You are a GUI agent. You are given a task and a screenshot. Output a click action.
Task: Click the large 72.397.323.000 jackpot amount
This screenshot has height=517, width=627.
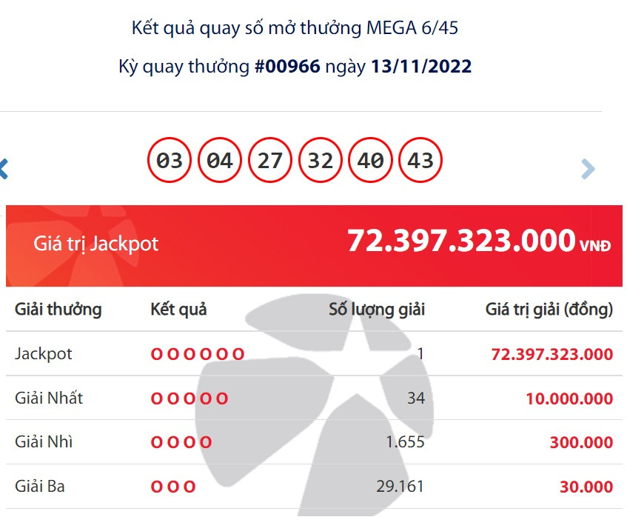pyautogui.click(x=461, y=241)
